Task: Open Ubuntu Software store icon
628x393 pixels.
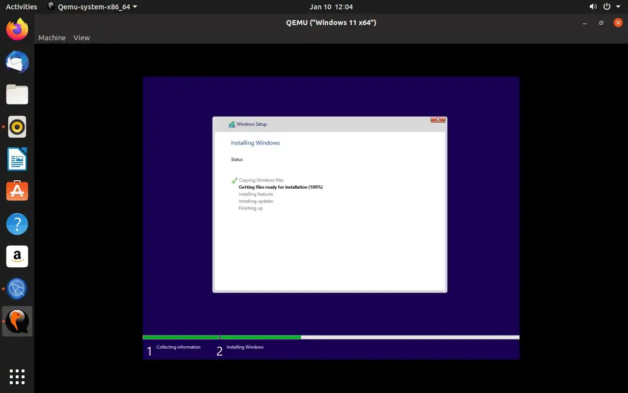Action: (x=17, y=192)
